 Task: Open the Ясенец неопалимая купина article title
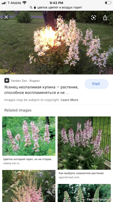41,90
